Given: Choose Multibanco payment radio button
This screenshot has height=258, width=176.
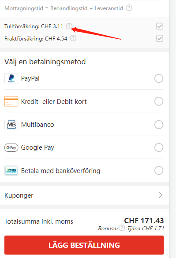Looking at the screenshot, I should pyautogui.click(x=159, y=125).
